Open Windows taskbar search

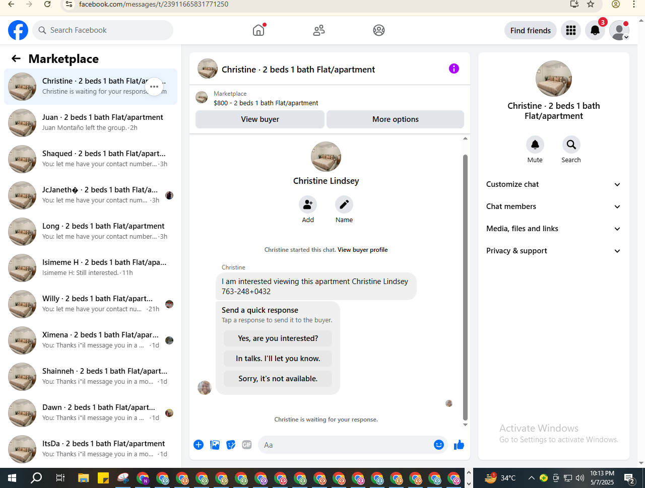(36, 478)
